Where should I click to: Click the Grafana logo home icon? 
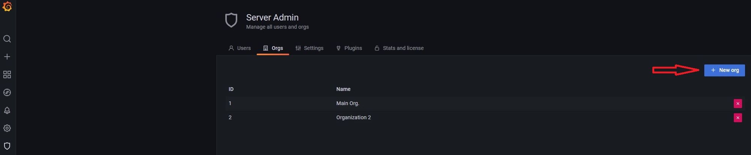tap(7, 7)
